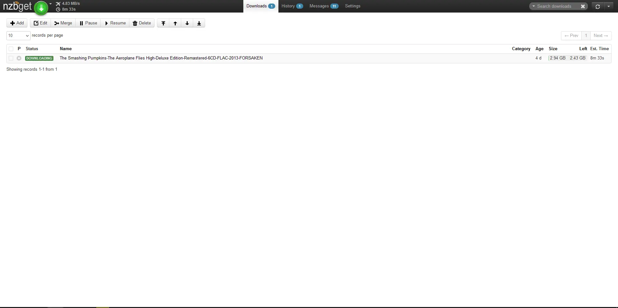The width and height of the screenshot is (618, 308).
Task: Click the Delete button with trash icon
Action: (x=142, y=23)
